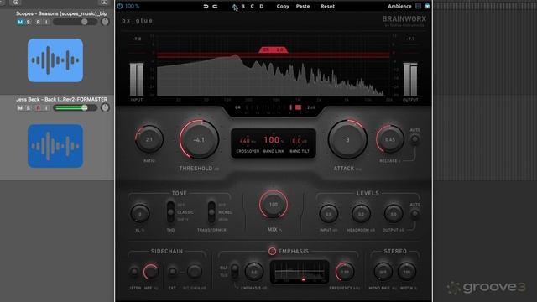This screenshot has width=537, height=302.
Task: Click the Crossover 440 Hz value
Action: point(248,141)
